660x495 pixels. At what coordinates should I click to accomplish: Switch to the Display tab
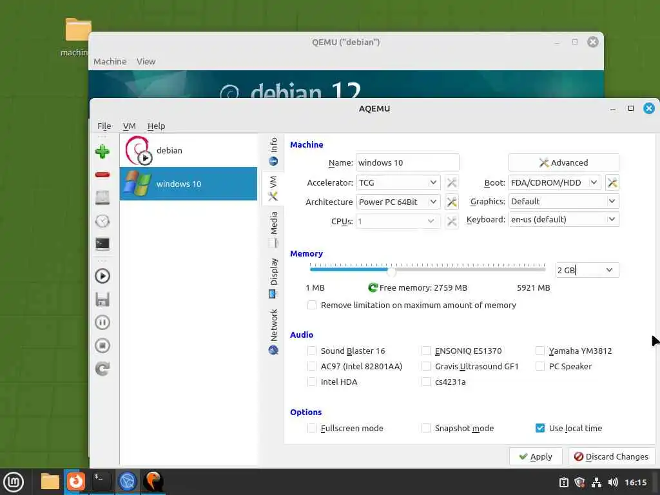click(273, 278)
